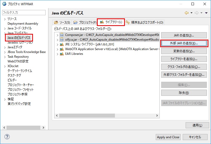Image resolution: width=211 pixels, height=144 pixels.
Task: Click the JRE system library icon
Action: pyautogui.click(x=62, y=44)
